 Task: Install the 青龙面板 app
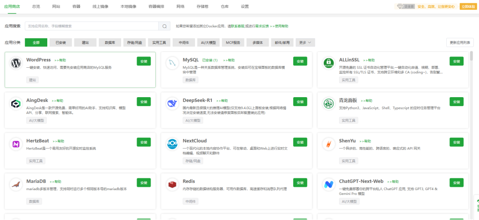[x=457, y=102]
